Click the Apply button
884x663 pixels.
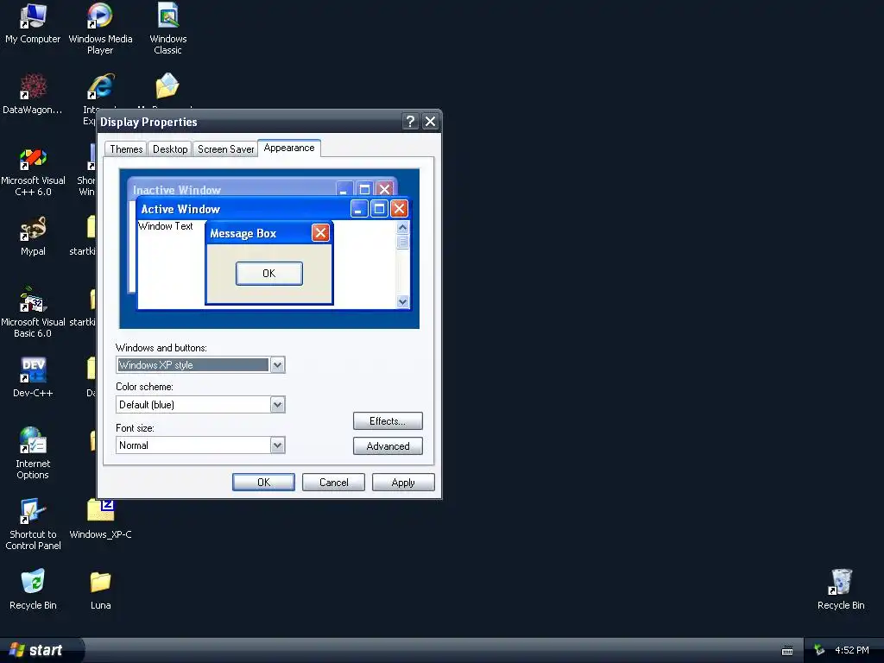(x=403, y=482)
